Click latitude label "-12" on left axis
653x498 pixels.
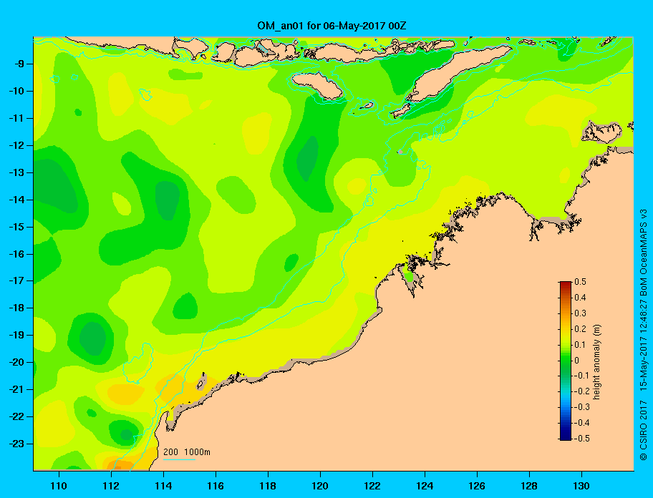coord(16,146)
